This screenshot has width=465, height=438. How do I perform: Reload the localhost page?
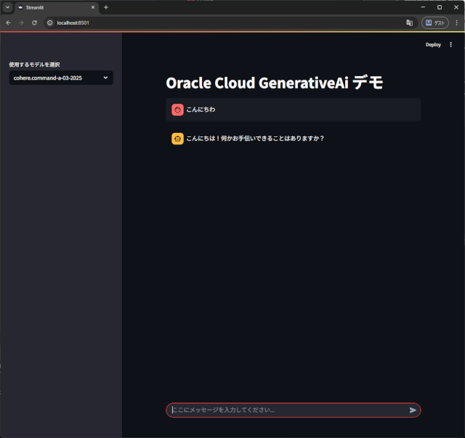click(34, 22)
